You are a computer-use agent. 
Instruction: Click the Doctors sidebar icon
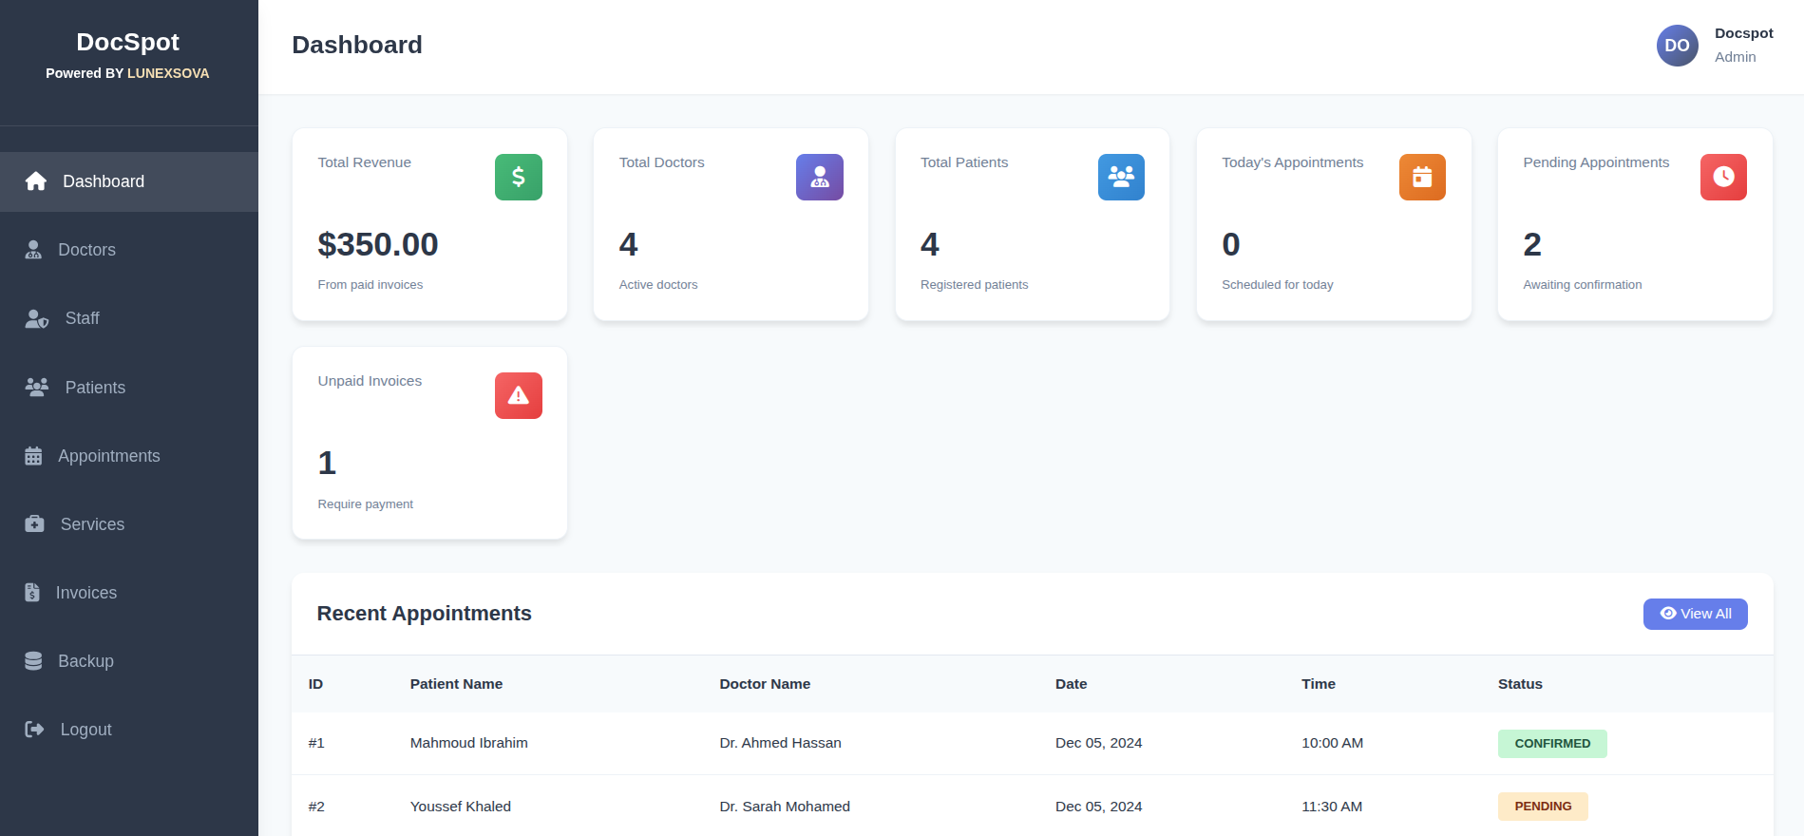click(x=33, y=250)
